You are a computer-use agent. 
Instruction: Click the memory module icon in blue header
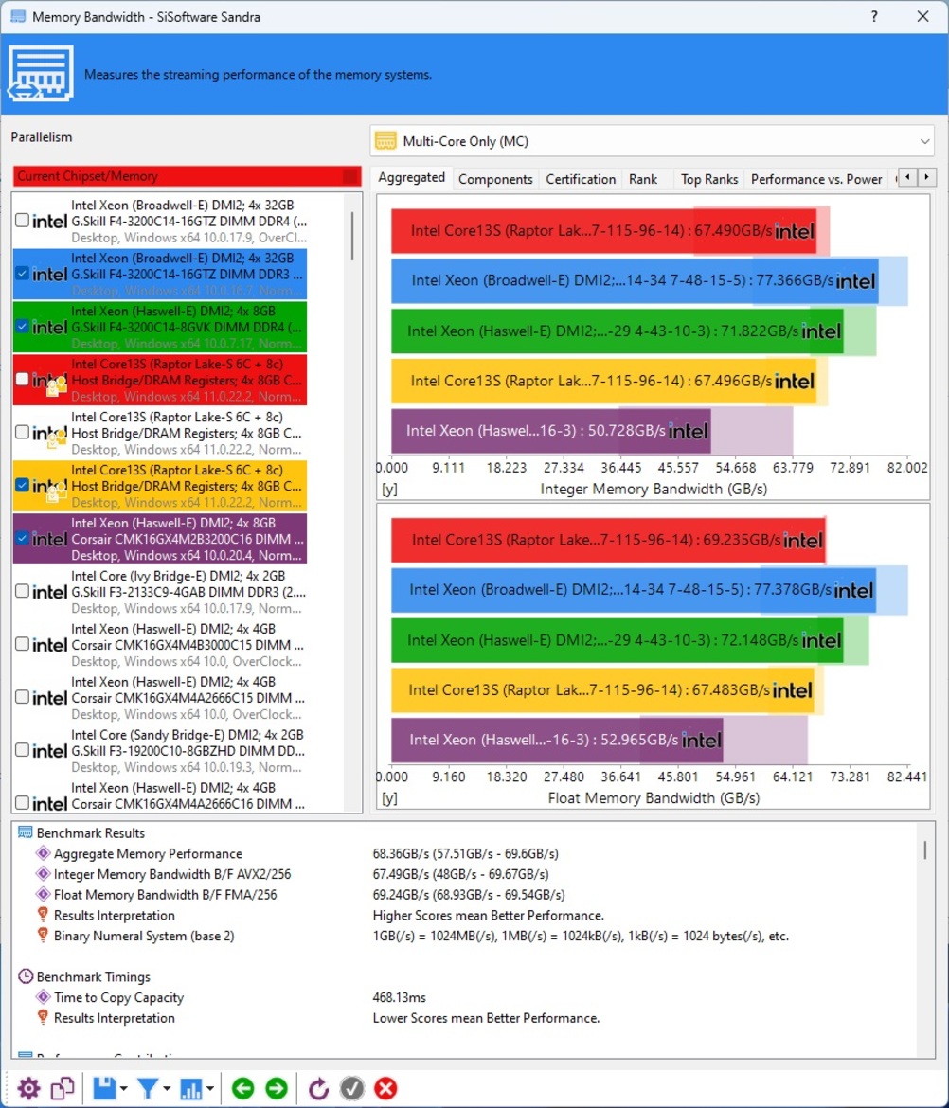click(41, 74)
